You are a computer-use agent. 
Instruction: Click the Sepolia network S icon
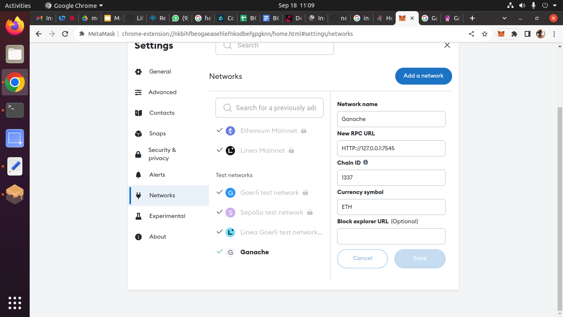click(230, 213)
